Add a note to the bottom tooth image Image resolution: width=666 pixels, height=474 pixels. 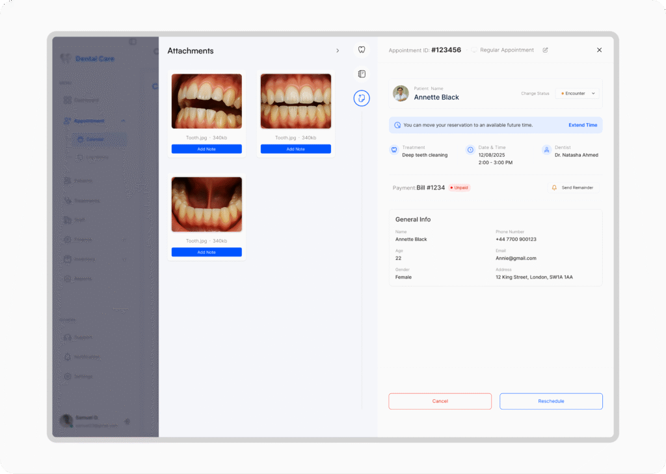point(206,252)
